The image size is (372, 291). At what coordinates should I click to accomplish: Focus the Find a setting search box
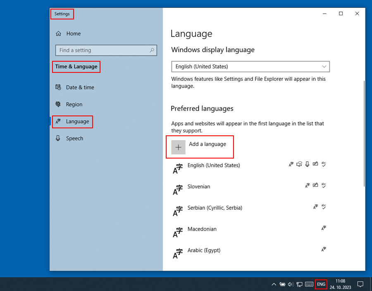pos(106,50)
